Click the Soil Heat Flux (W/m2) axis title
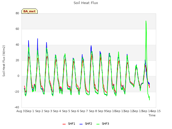This screenshot has height=129, width=172. [x=4, y=61]
